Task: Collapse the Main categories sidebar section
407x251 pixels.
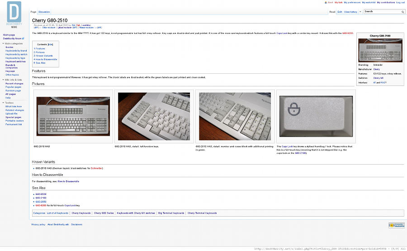Action: pyautogui.click(x=3, y=43)
